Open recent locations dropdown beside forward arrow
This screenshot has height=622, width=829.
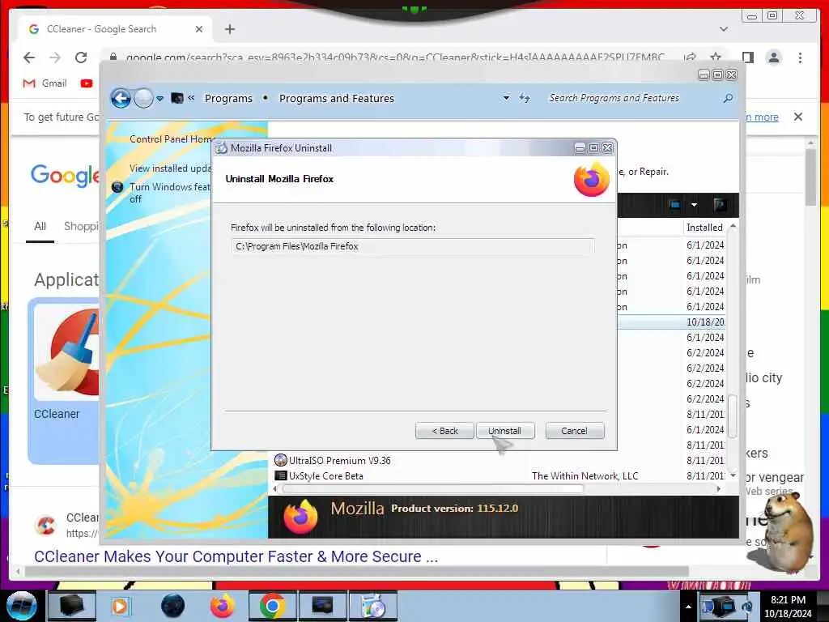point(159,98)
